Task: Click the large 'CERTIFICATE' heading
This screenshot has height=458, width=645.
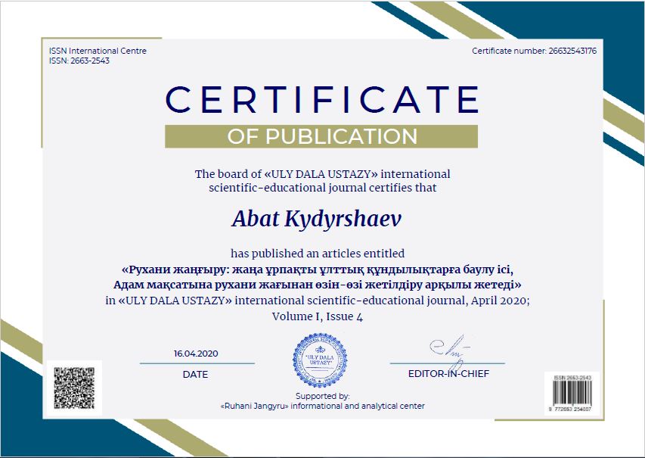Action: (322, 99)
